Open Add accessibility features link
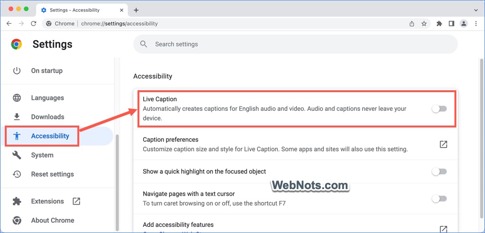Viewport: 485px width, 233px height. tap(443, 229)
